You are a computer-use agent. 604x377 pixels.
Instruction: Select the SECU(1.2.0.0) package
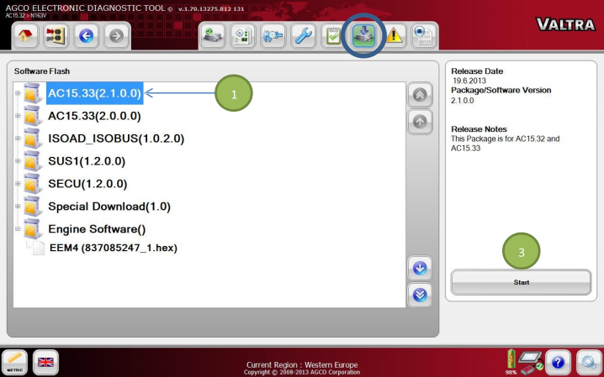pyautogui.click(x=87, y=184)
